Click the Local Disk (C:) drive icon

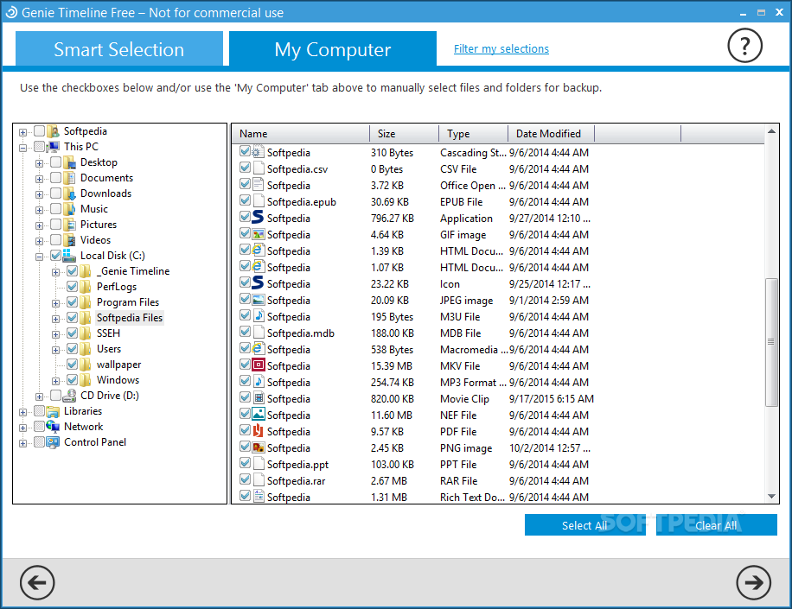69,256
